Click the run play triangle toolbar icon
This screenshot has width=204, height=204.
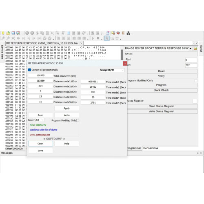click(x=93, y=38)
